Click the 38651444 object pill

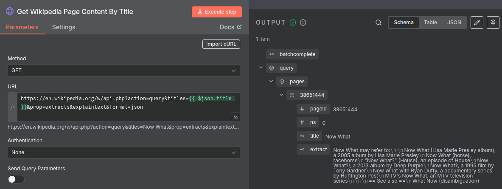tap(307, 95)
